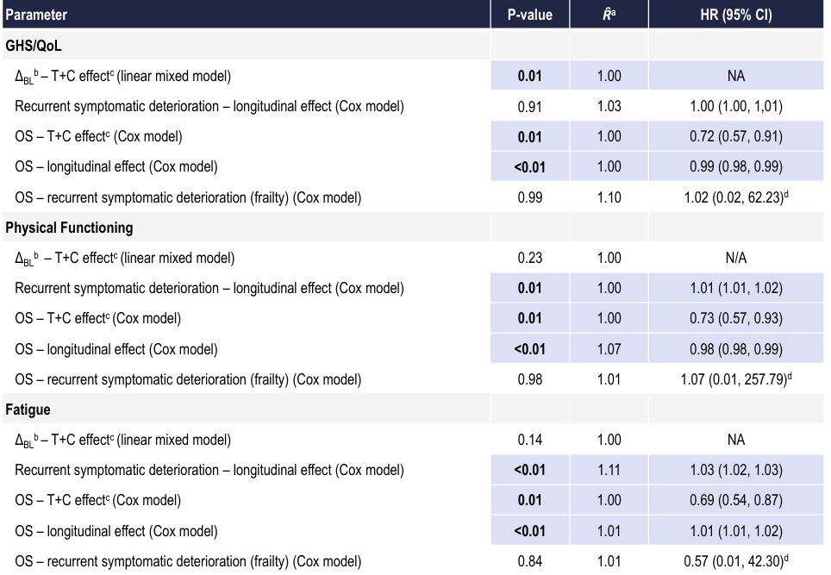
Task: Click the N/A cell under Physical Functioning
Action: [735, 258]
